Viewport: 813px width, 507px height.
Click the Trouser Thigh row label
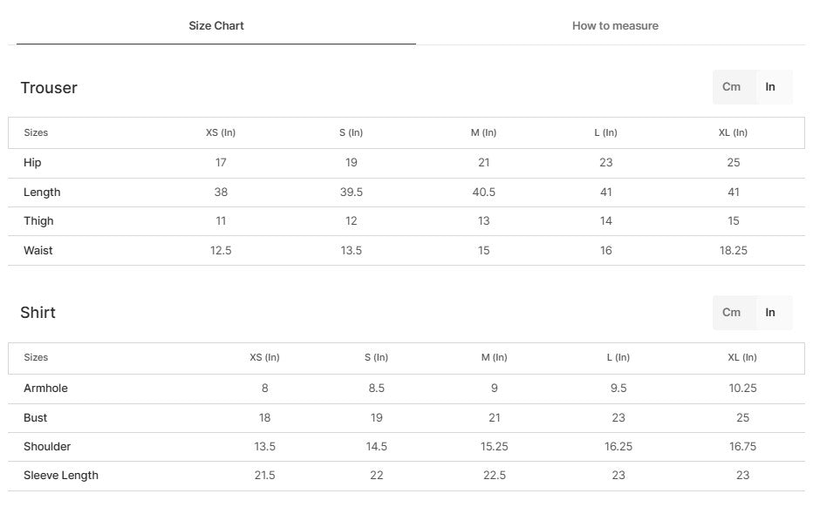[x=38, y=221]
